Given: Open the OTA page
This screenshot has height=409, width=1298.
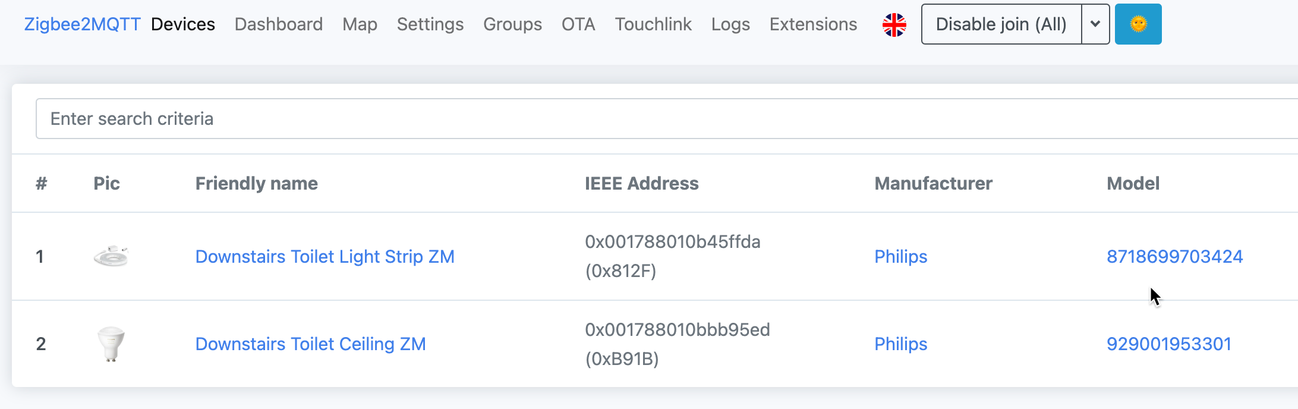Looking at the screenshot, I should [578, 24].
